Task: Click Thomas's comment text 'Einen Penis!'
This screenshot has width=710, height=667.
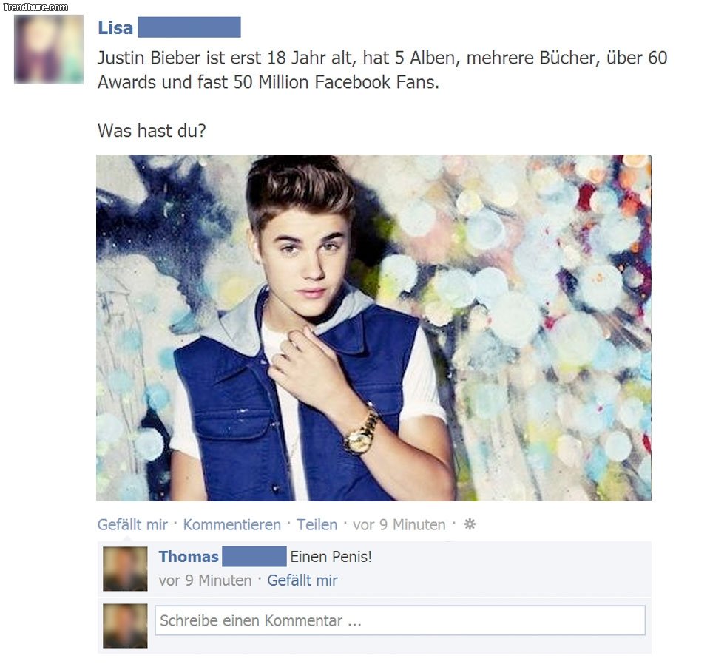Action: [331, 557]
